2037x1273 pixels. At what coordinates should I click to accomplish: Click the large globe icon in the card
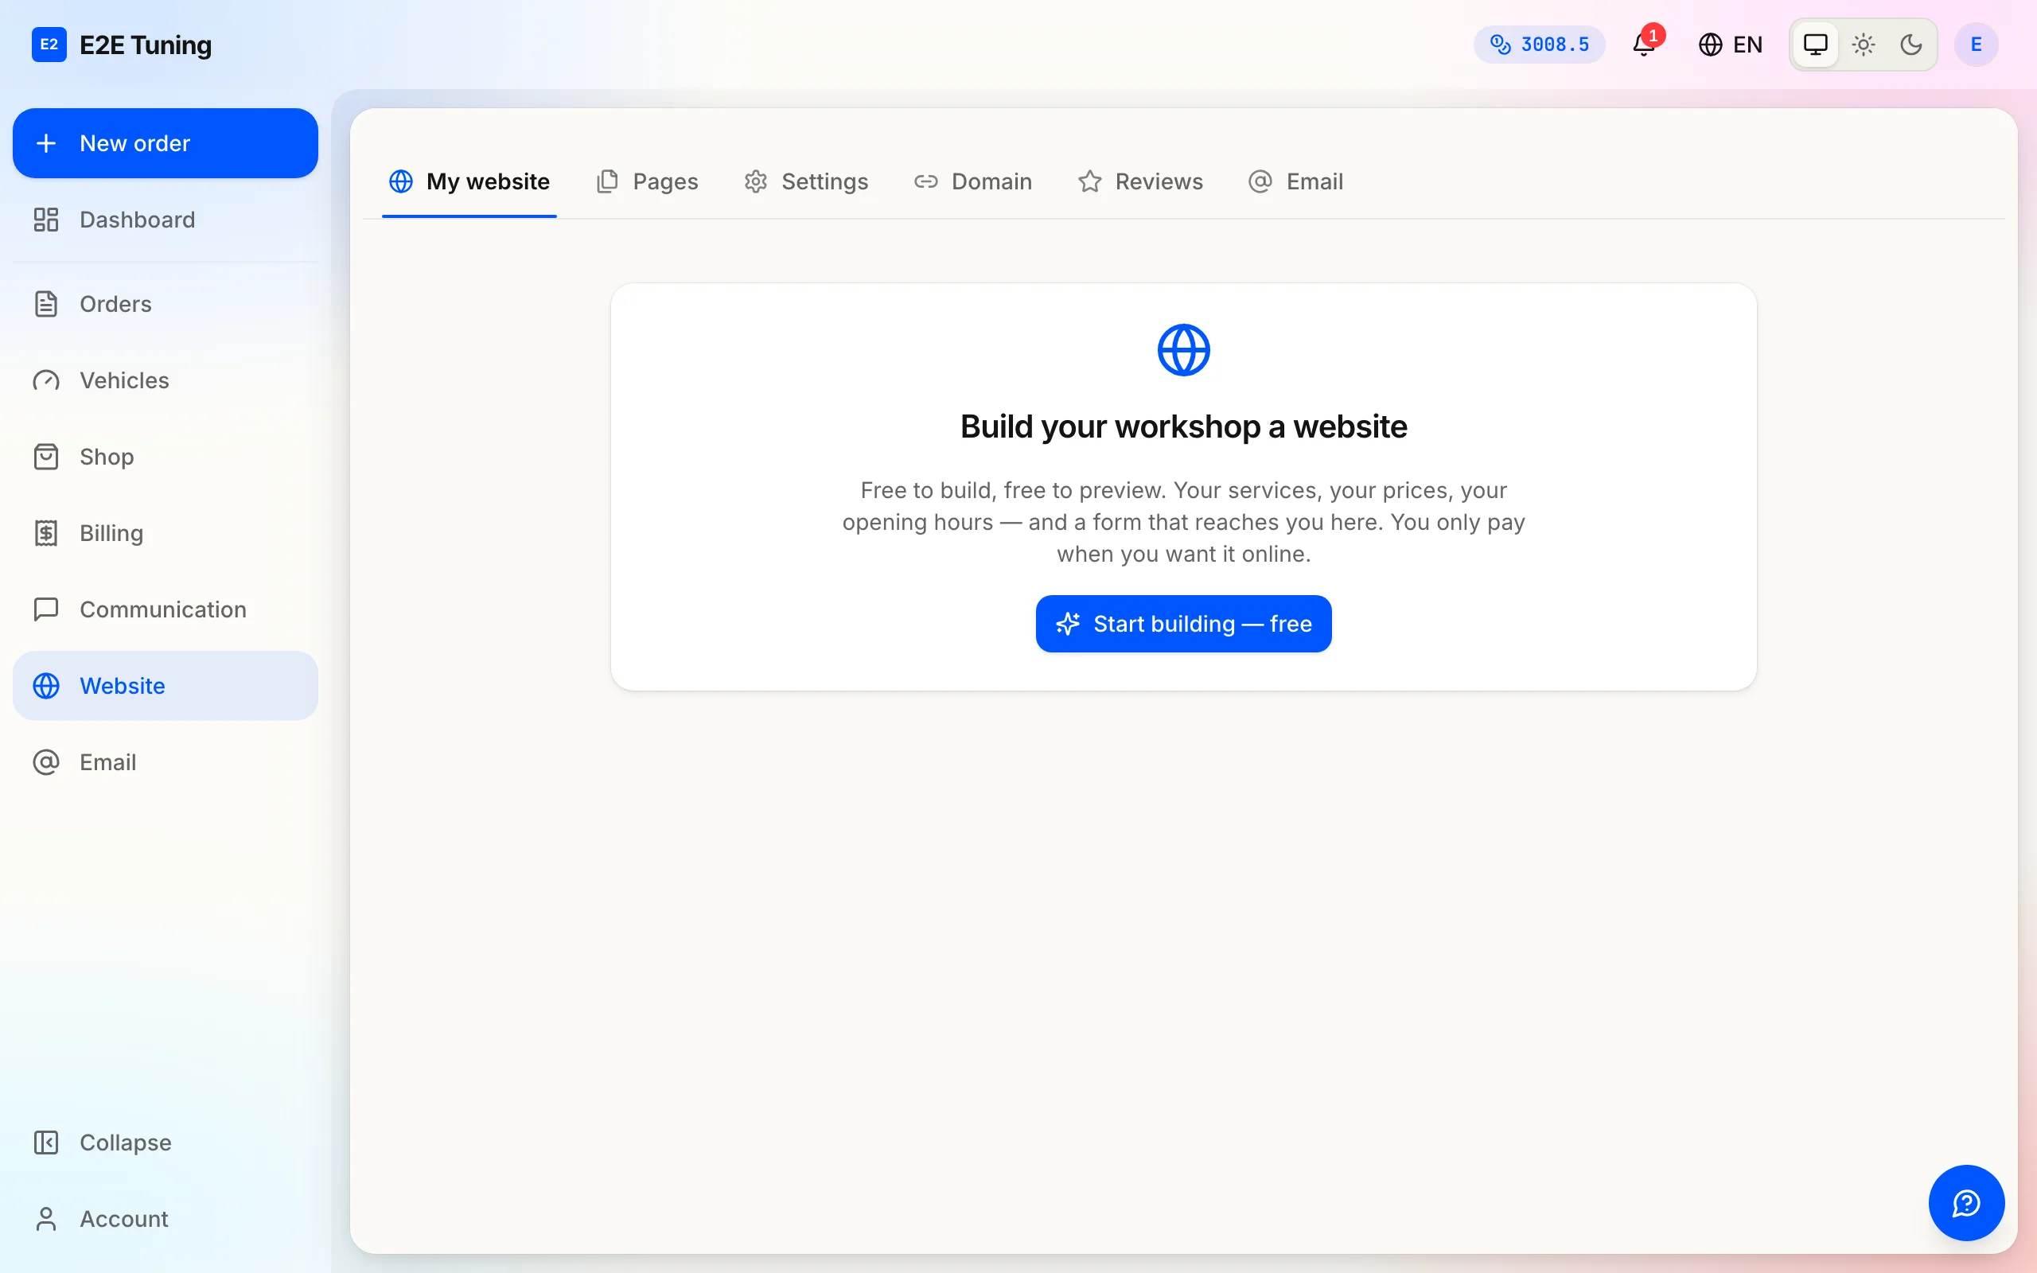coord(1183,350)
